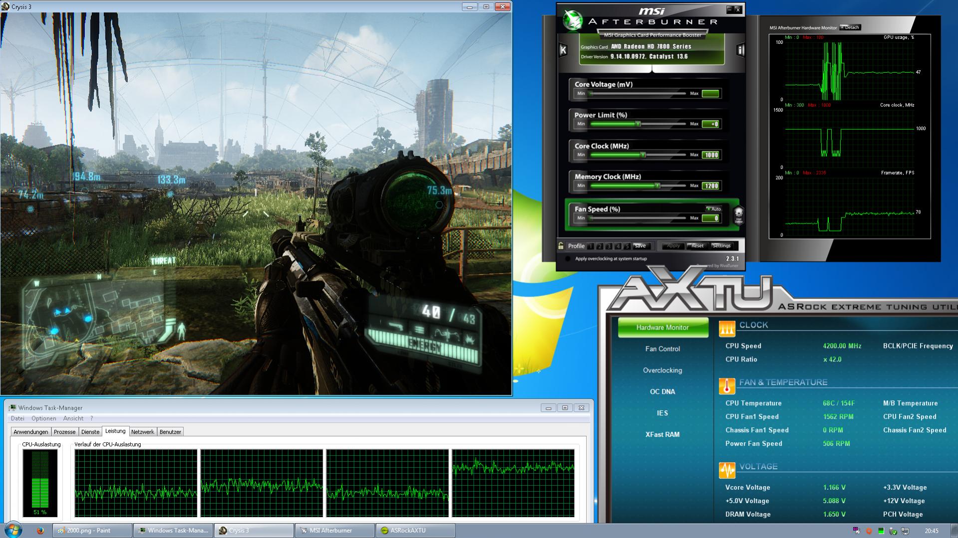Switch to ASRockAXTU taskbar button
Screen dimensions: 958x538
415,531
